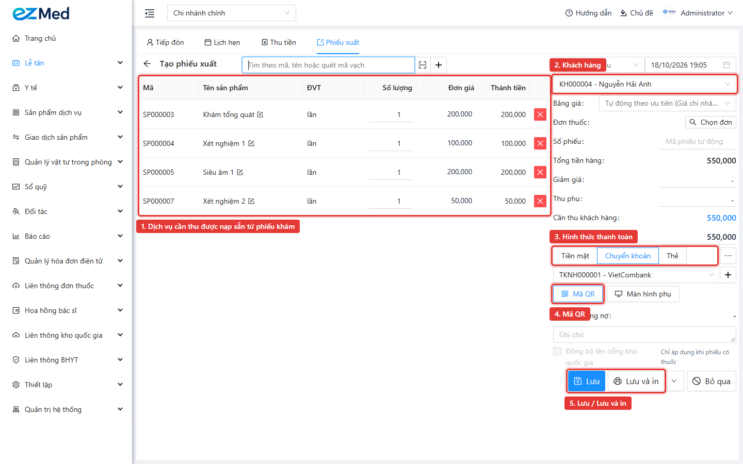Select Chuyển khoản payment method
Screen dimensions: 743x464
(x=628, y=256)
